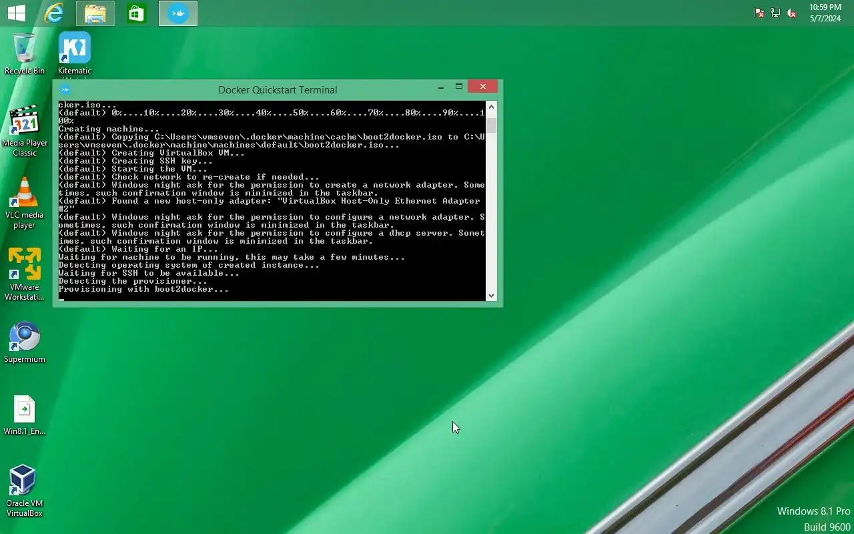The height and width of the screenshot is (534, 854).
Task: Open the Action Center flag tray icon
Action: click(759, 13)
